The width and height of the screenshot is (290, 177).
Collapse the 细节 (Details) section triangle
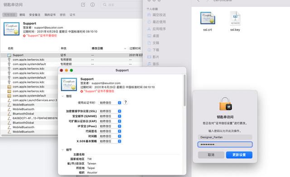[63, 150]
